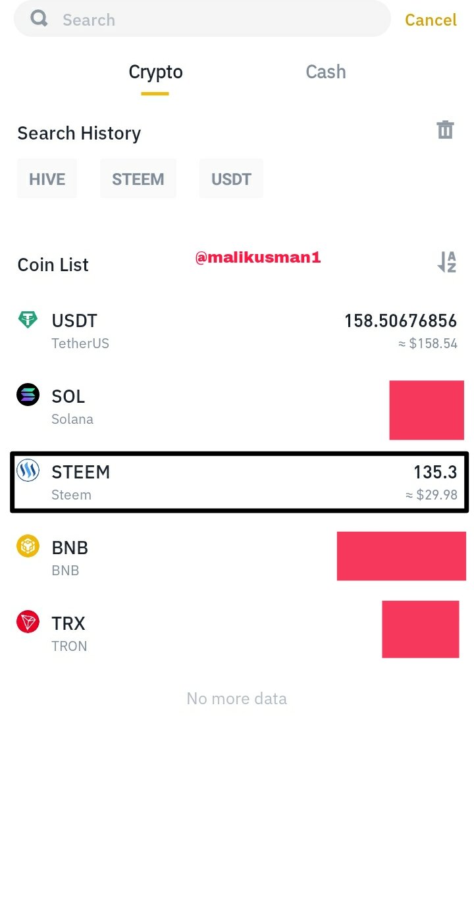The image size is (474, 901).
Task: Click the Solana coin logo
Action: pos(28,395)
